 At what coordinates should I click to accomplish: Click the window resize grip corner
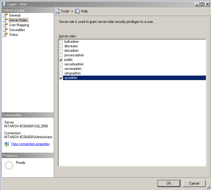pyautogui.click(x=208, y=187)
